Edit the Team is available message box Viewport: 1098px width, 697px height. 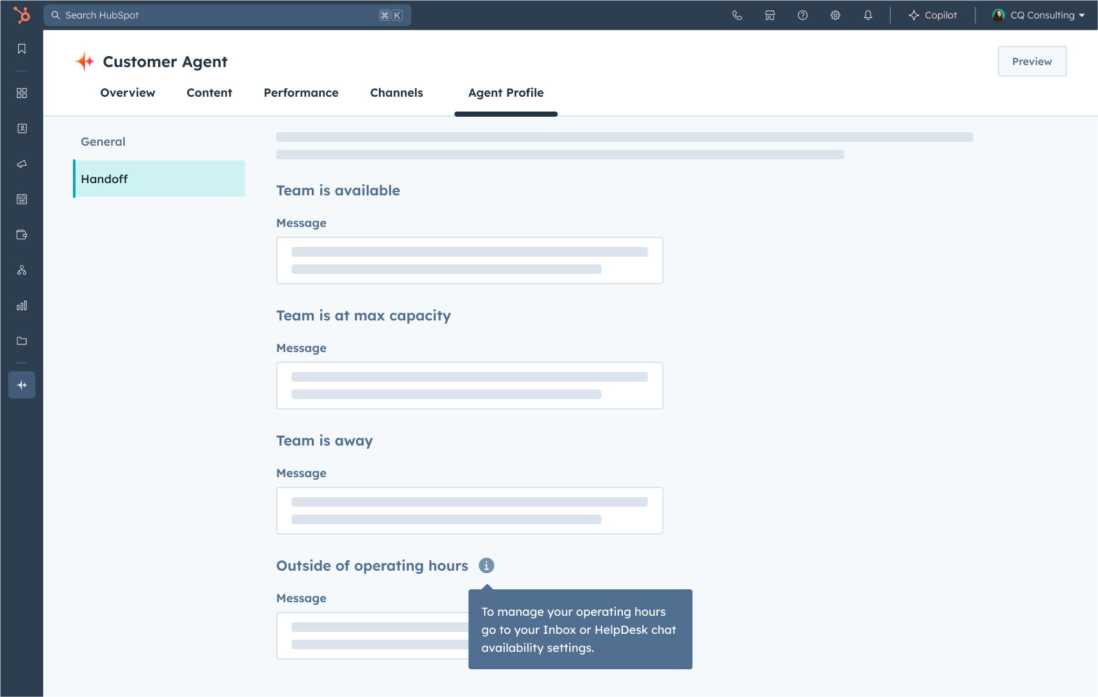click(x=470, y=260)
